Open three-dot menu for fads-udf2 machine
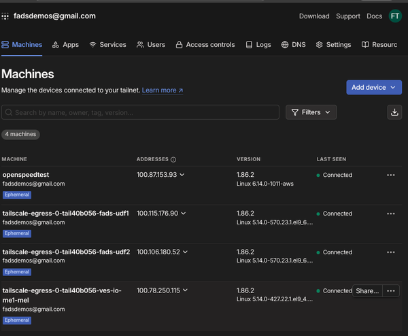Screen dimensions: 408x336 pyautogui.click(x=390, y=252)
